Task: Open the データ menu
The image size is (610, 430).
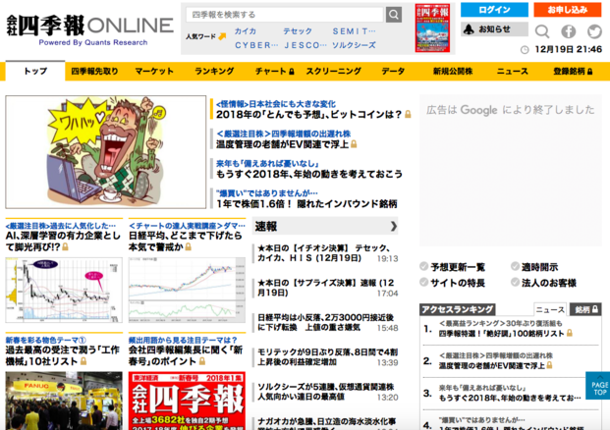Action: [393, 71]
